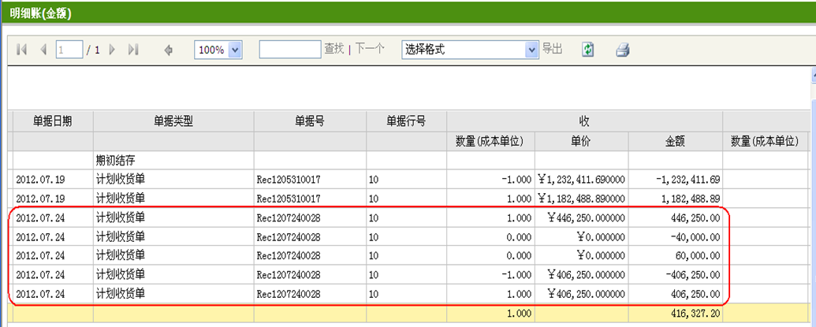The height and width of the screenshot is (327, 816).
Task: Click the 查找 find link
Action: coord(333,49)
